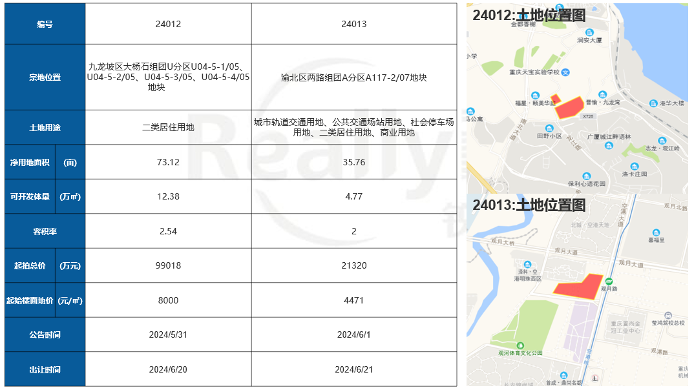
Task: Click the small red parcel beside 颐美华庭
Action: tap(556, 98)
